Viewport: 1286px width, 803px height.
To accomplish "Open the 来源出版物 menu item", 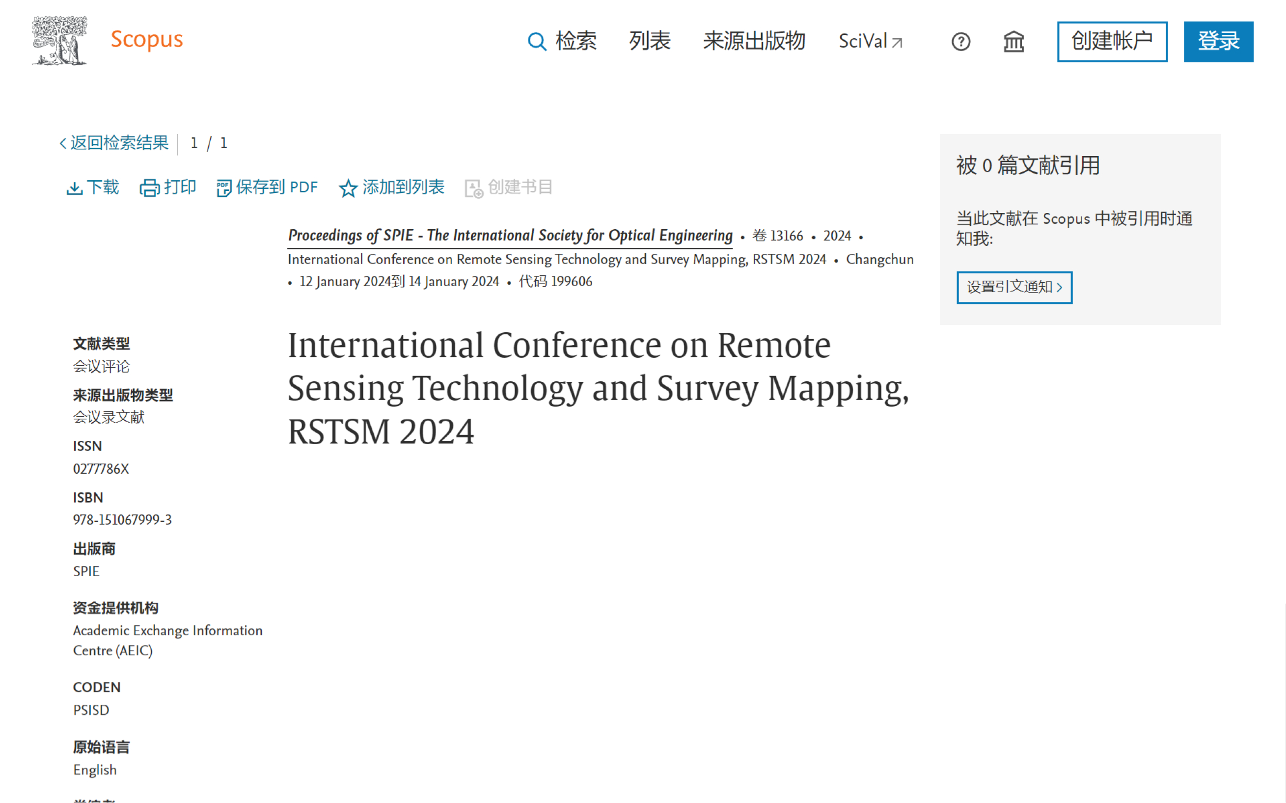I will coord(754,41).
